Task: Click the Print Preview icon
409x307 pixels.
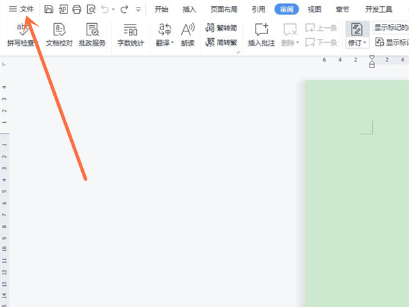Action: point(91,10)
